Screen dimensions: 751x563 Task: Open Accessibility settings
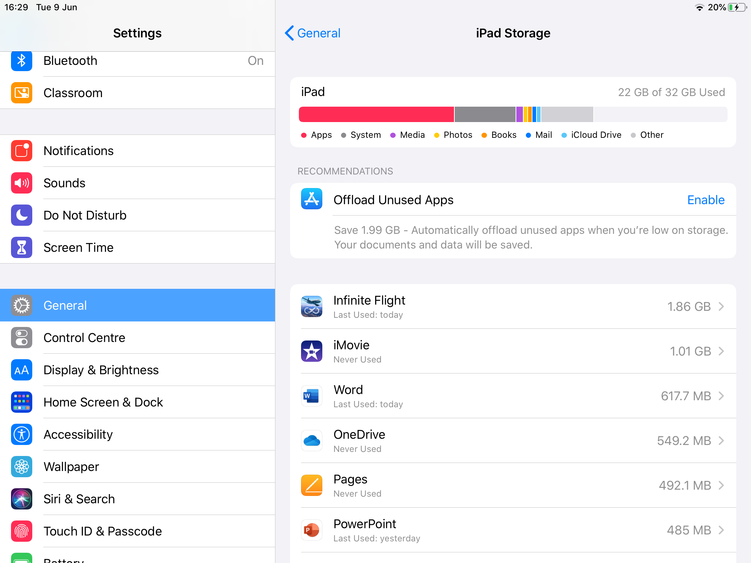(x=138, y=434)
